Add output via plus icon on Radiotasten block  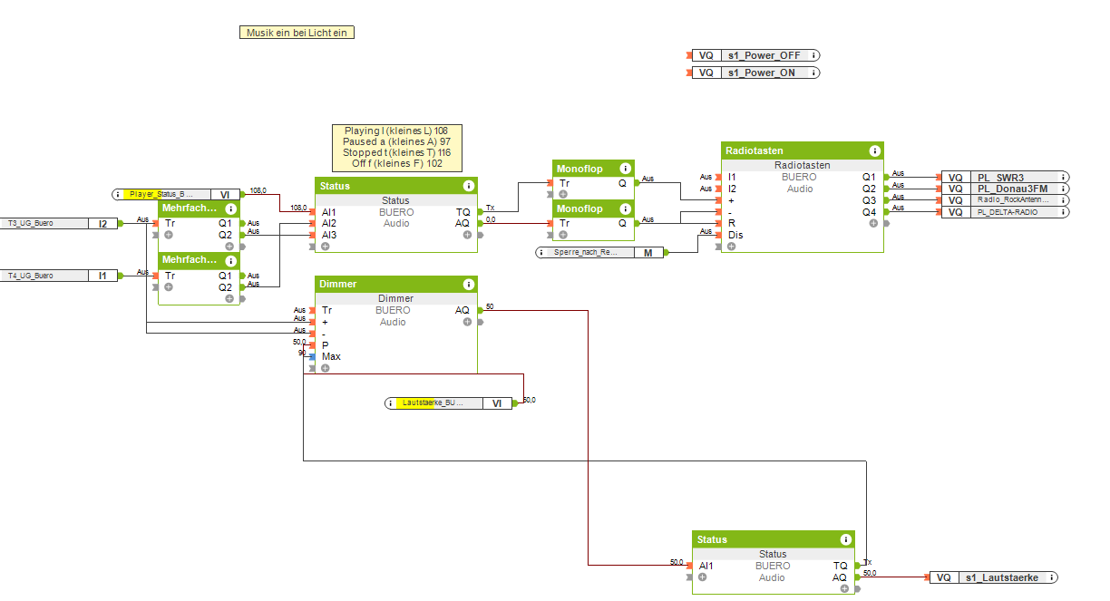[x=873, y=223]
